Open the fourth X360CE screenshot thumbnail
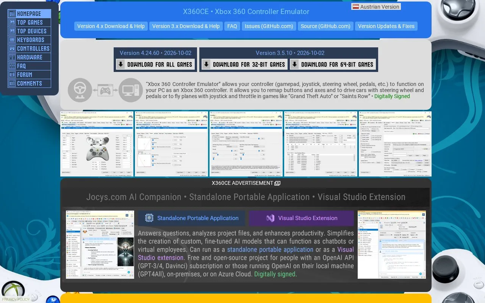The width and height of the screenshot is (485, 303). [321, 144]
